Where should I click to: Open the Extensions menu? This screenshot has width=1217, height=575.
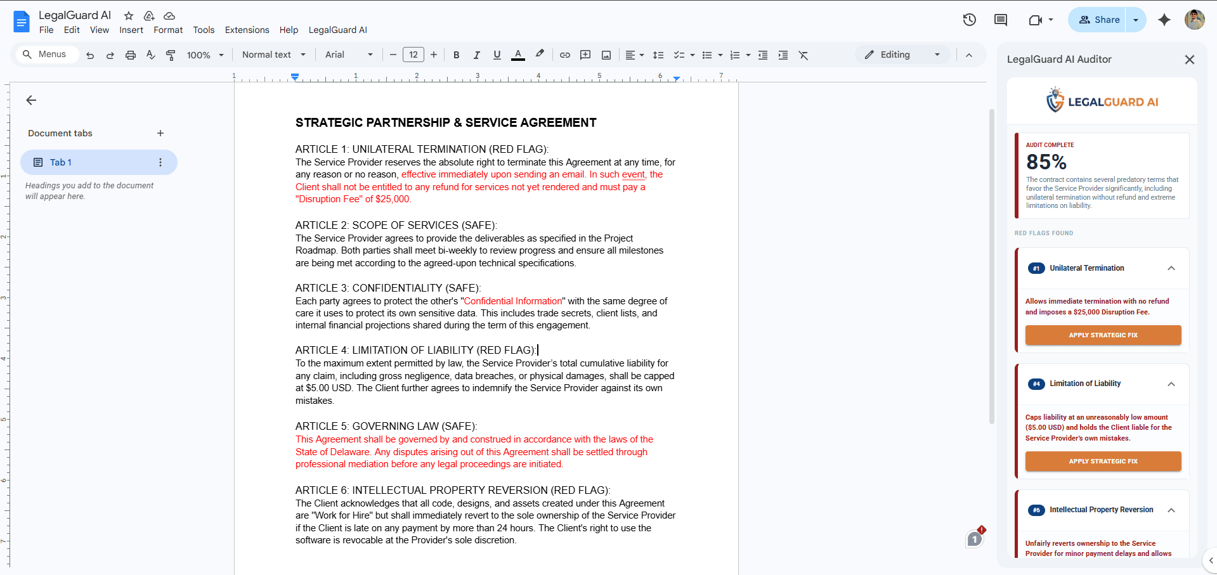(x=247, y=30)
